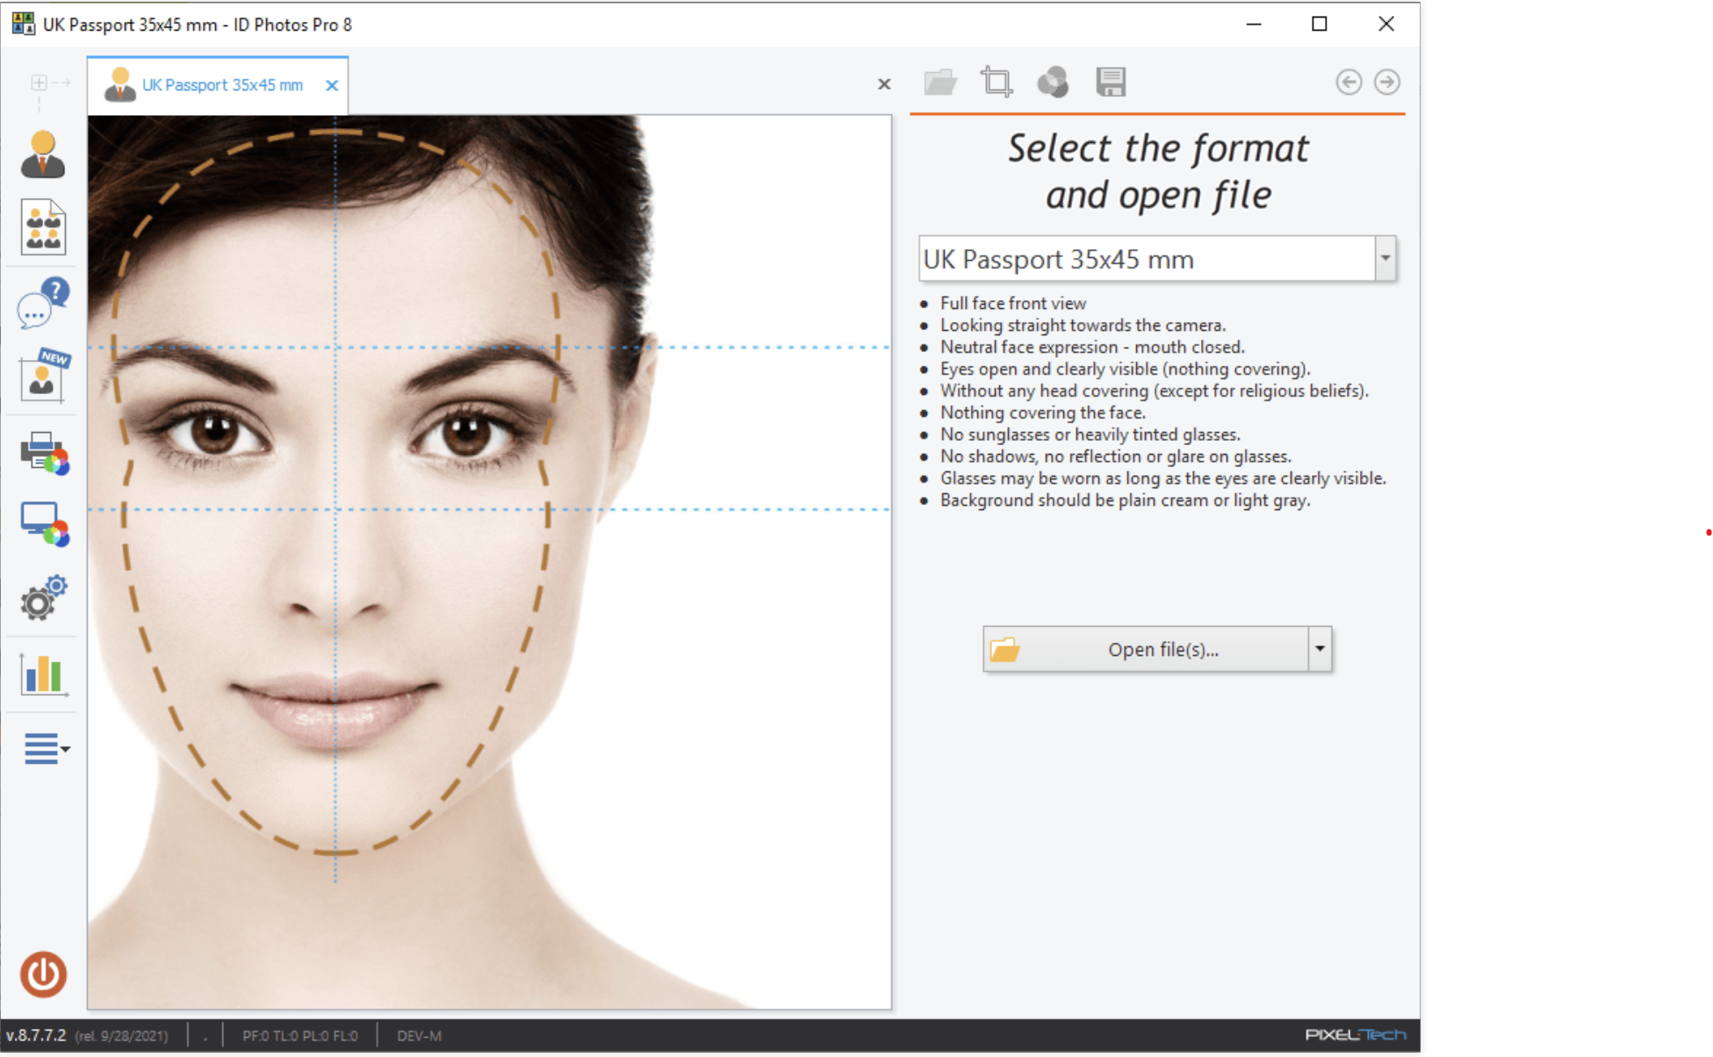The width and height of the screenshot is (1713, 1057).
Task: Open the bar chart statistics icon
Action: point(43,674)
